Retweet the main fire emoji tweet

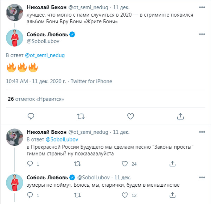tap(81, 116)
